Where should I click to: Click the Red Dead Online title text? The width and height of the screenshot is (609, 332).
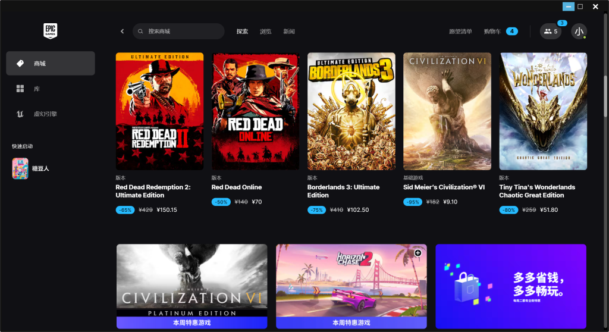[x=237, y=187]
